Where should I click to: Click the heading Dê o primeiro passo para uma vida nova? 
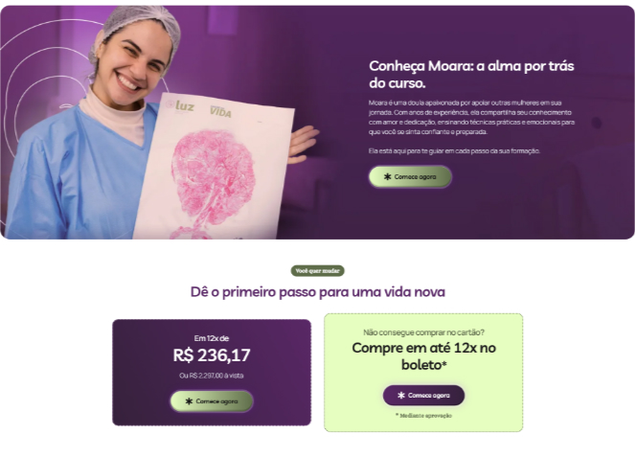(x=318, y=291)
